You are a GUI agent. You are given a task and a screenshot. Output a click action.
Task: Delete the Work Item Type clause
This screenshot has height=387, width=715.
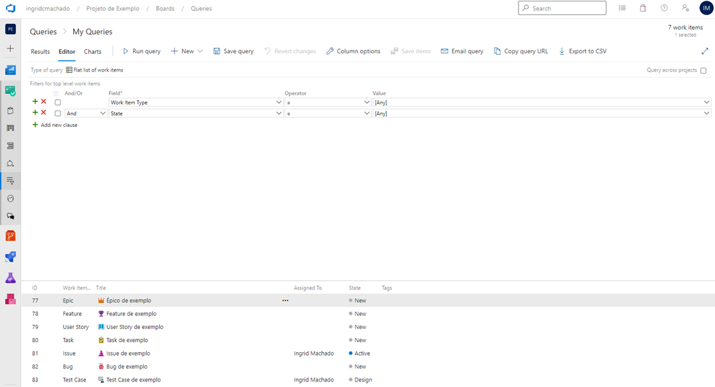pyautogui.click(x=44, y=102)
